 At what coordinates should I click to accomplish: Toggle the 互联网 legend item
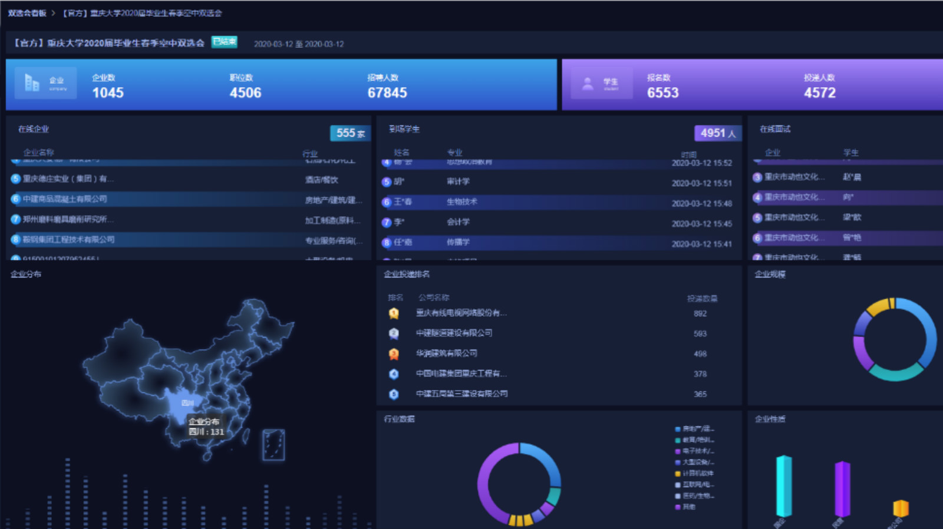[x=695, y=484]
